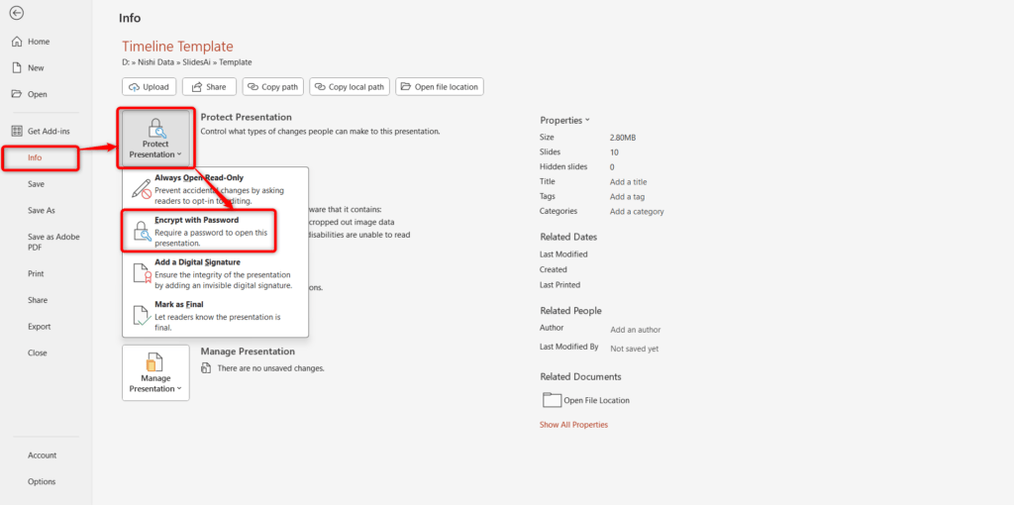Click Add a category field
This screenshot has width=1014, height=505.
[637, 212]
